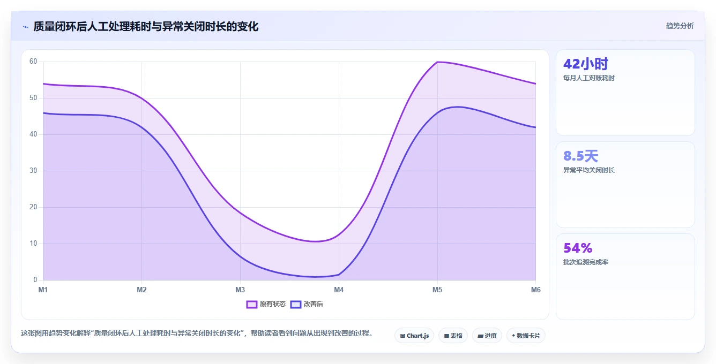716x364 pixels.
Task: Select the 数据卡片 tag
Action: [526, 336]
